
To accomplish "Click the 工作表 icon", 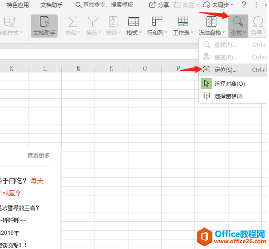I will tap(182, 22).
